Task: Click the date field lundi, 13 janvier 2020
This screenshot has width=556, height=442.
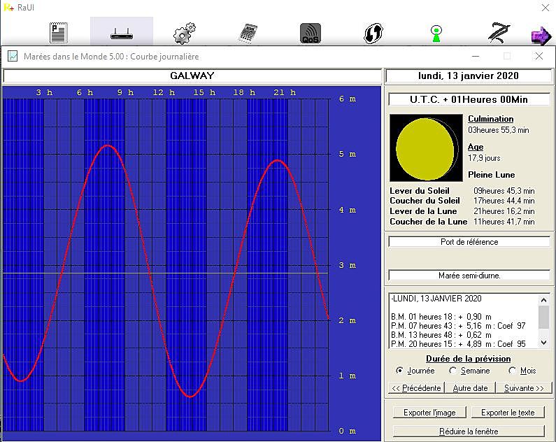Action: 469,76
